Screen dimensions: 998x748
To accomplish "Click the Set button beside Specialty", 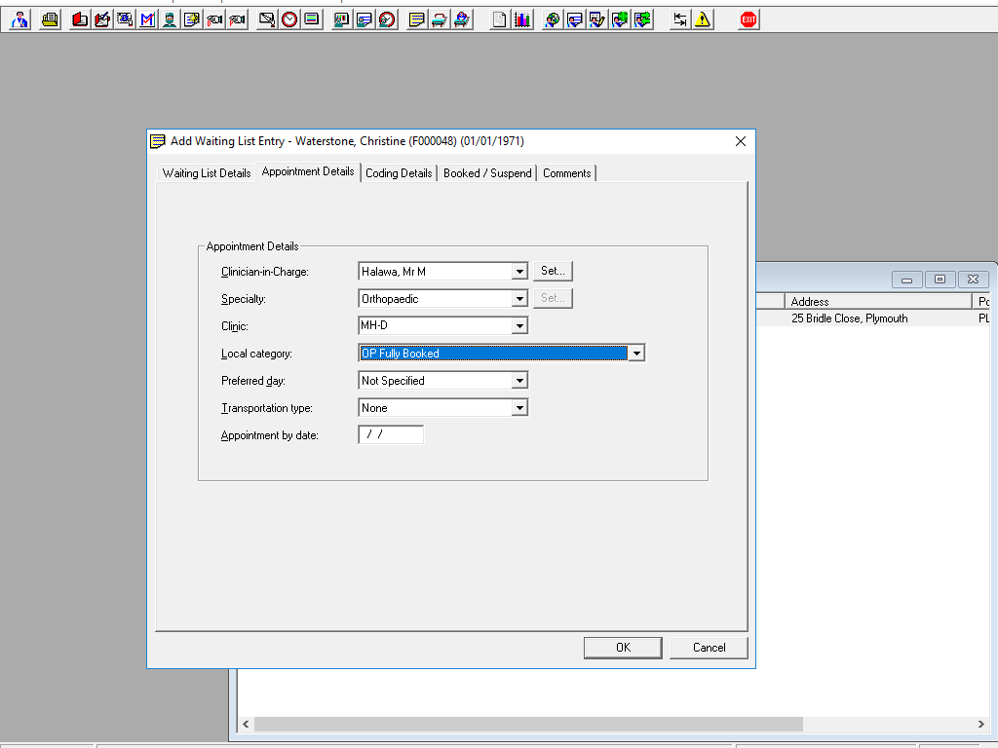I will pos(554,298).
